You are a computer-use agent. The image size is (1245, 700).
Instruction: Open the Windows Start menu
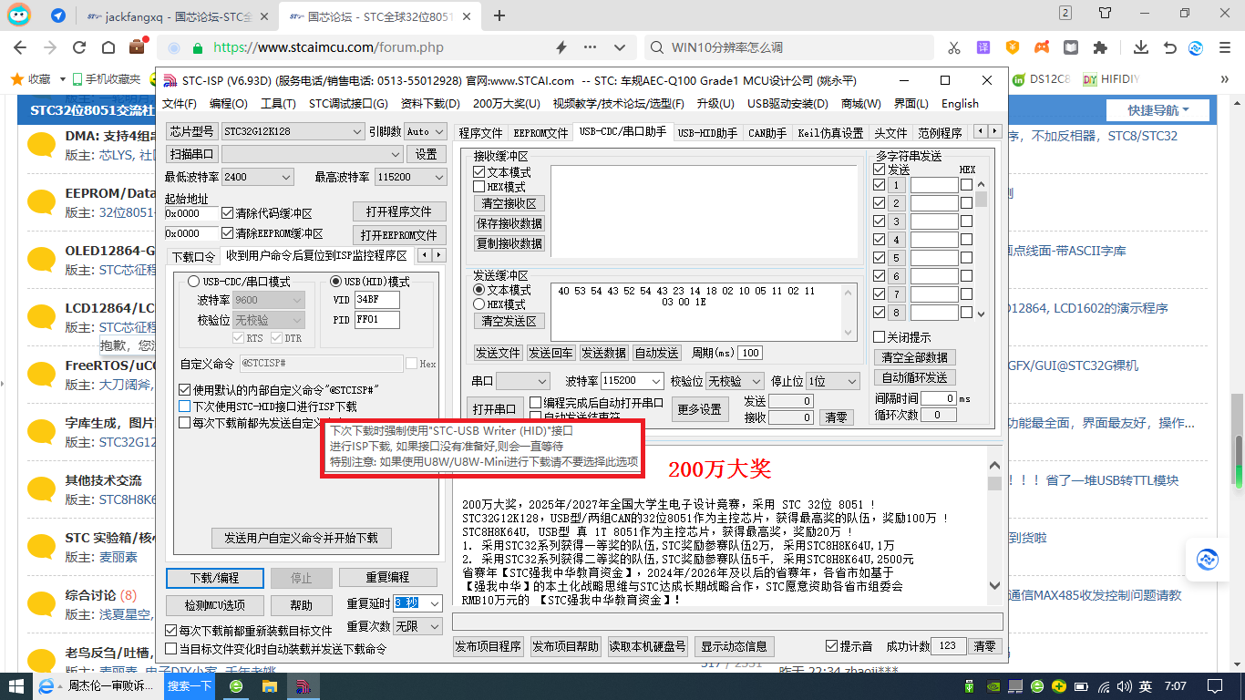tap(16, 685)
